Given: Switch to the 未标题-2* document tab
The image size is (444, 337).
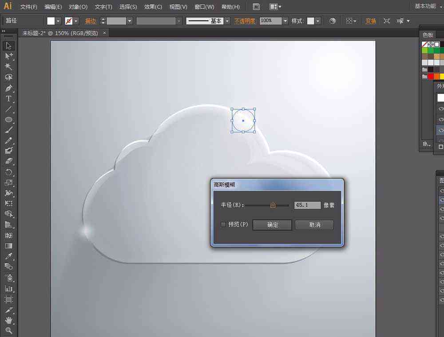Looking at the screenshot, I should (60, 33).
